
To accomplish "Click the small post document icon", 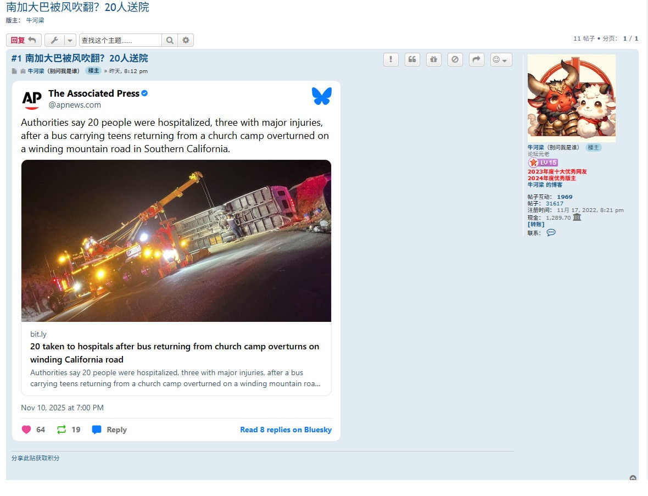I will click(14, 71).
